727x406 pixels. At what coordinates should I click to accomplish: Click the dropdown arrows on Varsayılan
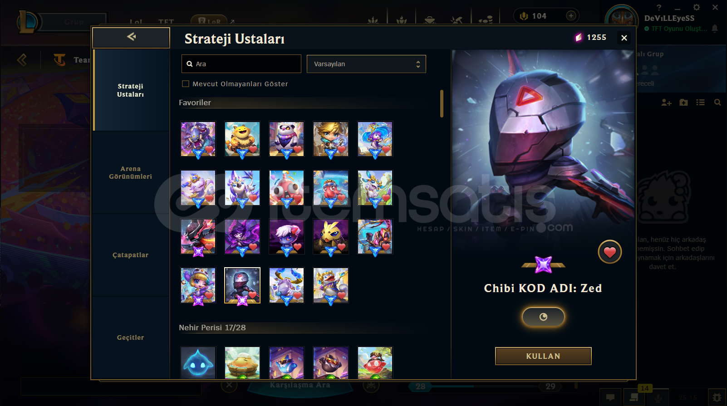click(418, 64)
